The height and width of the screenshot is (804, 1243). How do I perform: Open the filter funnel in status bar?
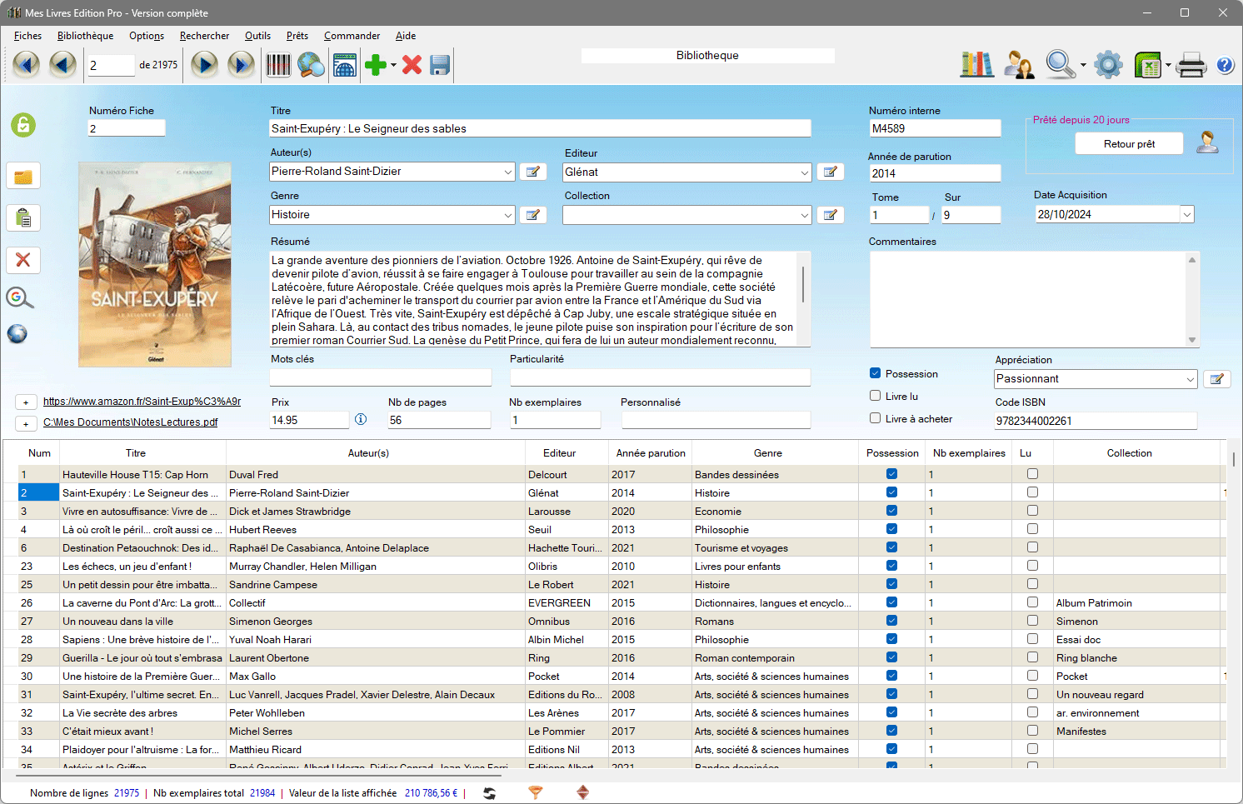point(536,793)
